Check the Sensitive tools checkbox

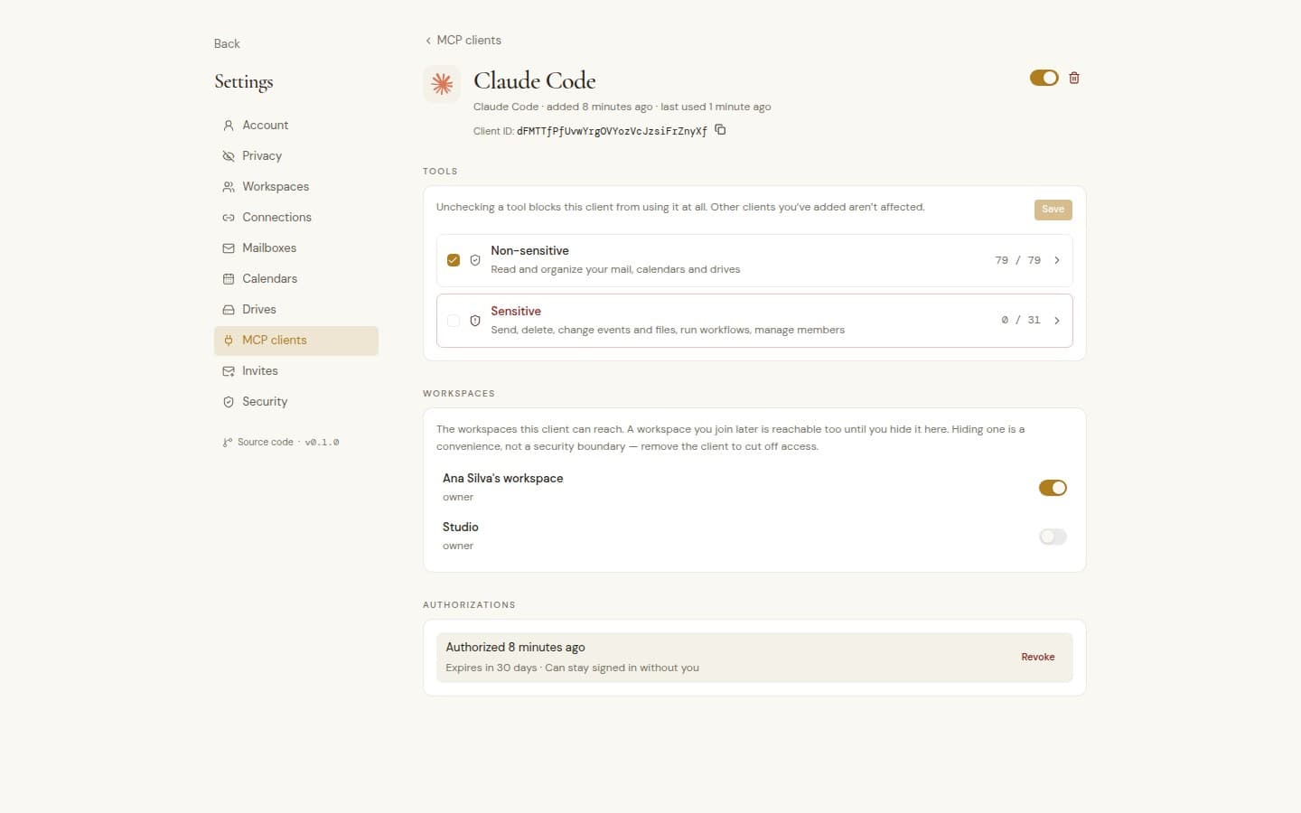click(x=454, y=321)
